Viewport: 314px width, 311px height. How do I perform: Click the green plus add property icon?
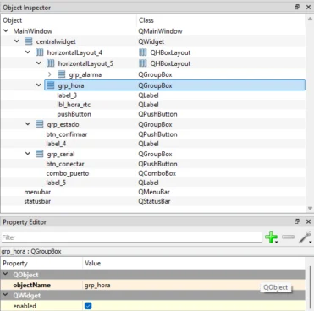[271, 237]
